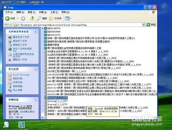Viewport: 172px width, 130px height.
Task: Select file starting 2014-12-2变更
Action: click(99, 84)
